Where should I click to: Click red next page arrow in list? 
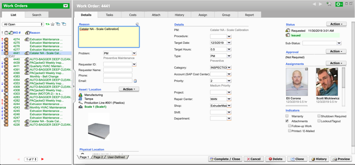(43, 159)
